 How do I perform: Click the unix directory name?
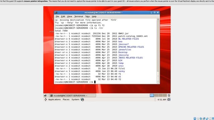(121, 66)
